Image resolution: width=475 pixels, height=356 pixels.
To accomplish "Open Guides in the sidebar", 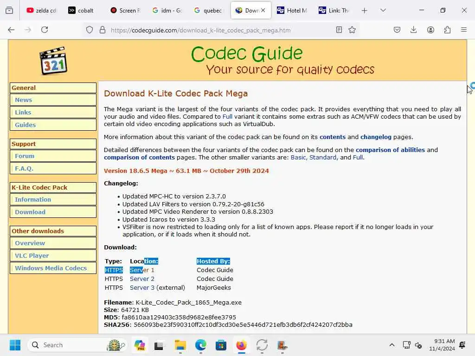I will pos(25,125).
